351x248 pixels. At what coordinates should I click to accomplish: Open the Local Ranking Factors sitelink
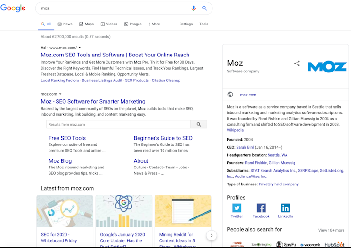[60, 80]
